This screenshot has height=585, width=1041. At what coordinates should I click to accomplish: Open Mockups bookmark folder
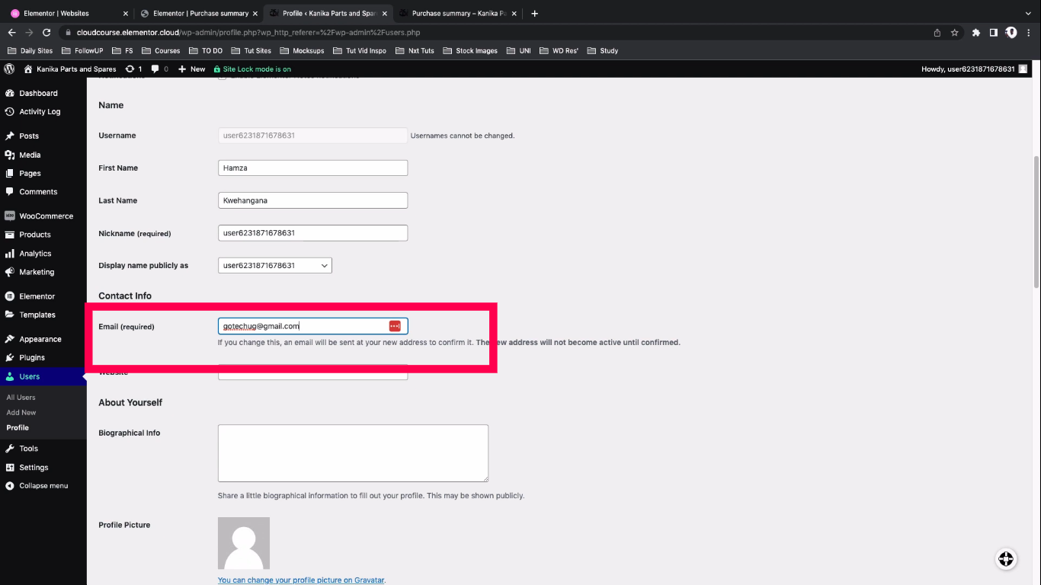tap(303, 50)
